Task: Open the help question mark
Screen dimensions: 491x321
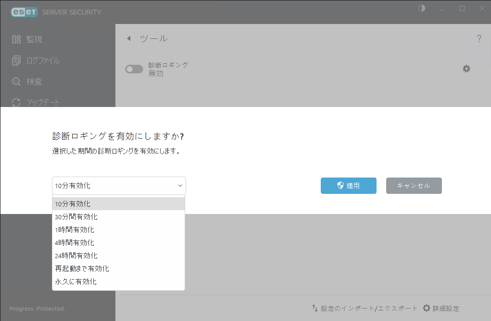Action: tap(479, 38)
